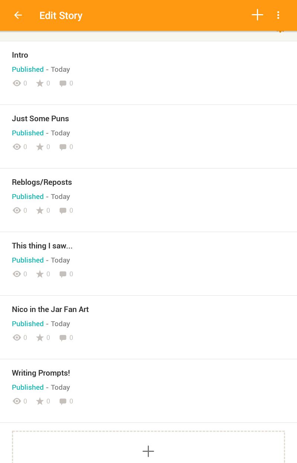Click Published status under Intro
Image resolution: width=297 pixels, height=463 pixels.
click(28, 70)
